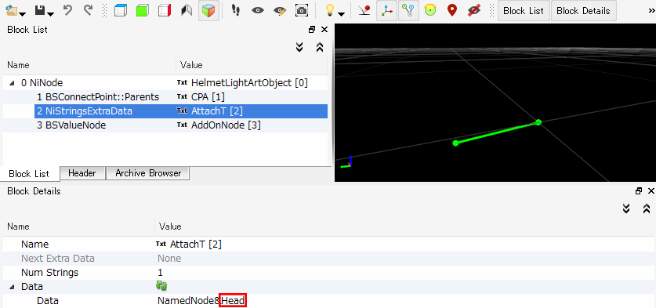Click the plain eye view icon

(258, 10)
